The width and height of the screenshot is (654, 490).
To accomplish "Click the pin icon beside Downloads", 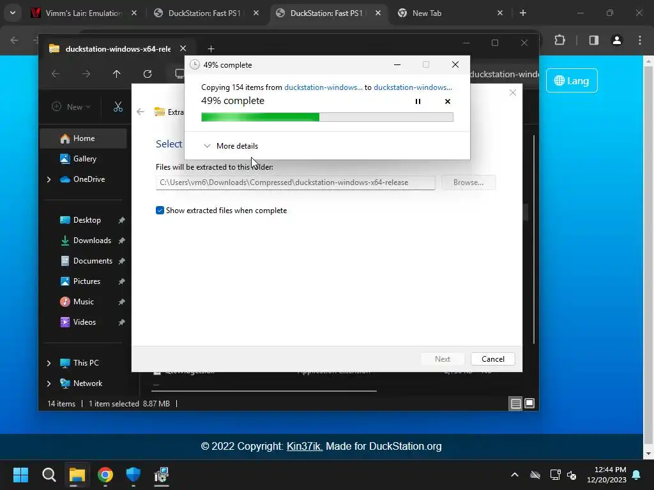I will click(121, 241).
